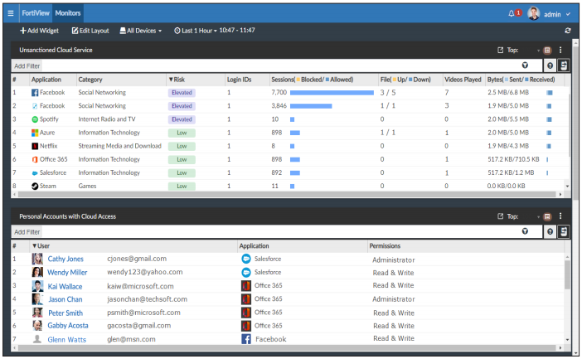
Task: Open Gabby Acosta user link
Action: pyautogui.click(x=68, y=326)
